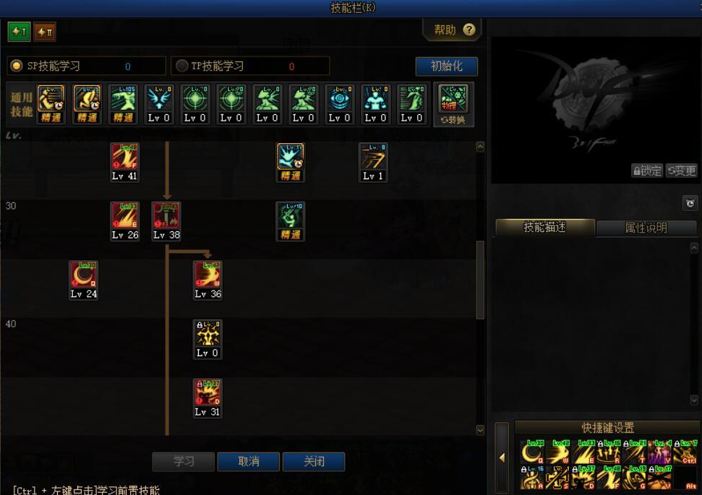Select SP技能学习 radio option
This screenshot has width=702, height=495.
click(17, 66)
